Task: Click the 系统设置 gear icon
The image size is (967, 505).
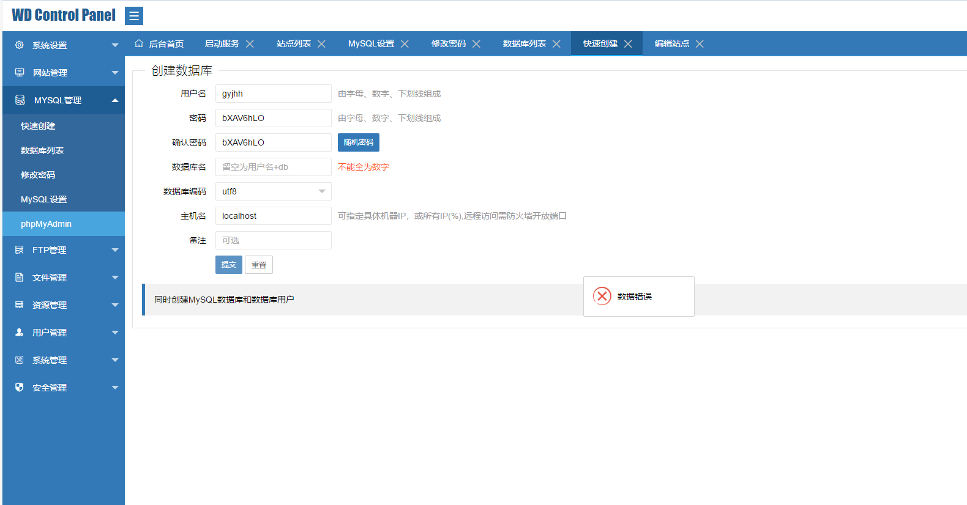Action: point(20,45)
